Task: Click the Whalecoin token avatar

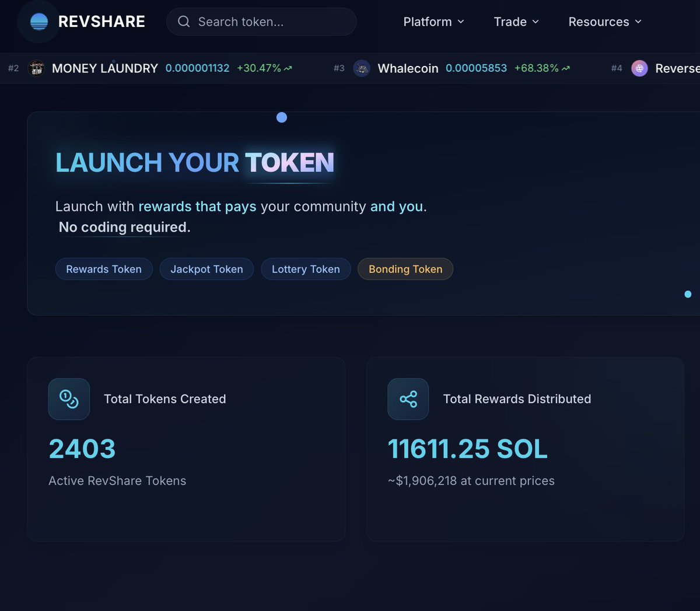Action: click(x=362, y=68)
